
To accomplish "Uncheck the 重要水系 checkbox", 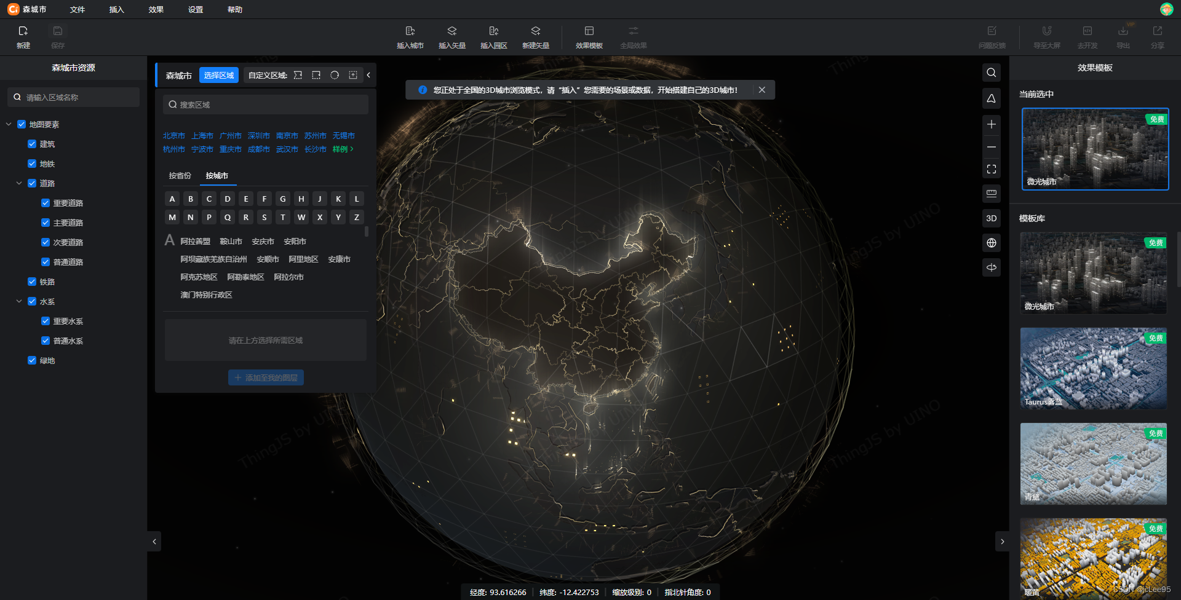I will point(46,321).
